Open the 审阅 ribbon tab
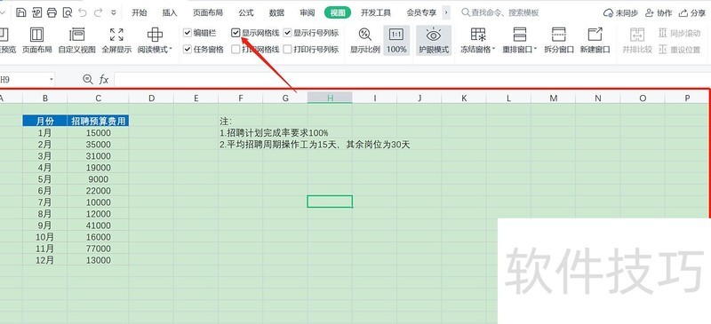This screenshot has width=711, height=324. pos(308,12)
